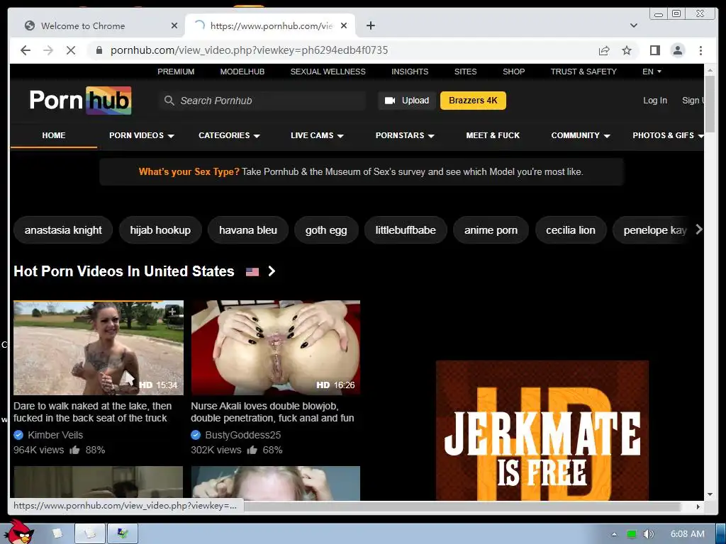Click the green network tray icon
The width and height of the screenshot is (726, 544).
(632, 534)
